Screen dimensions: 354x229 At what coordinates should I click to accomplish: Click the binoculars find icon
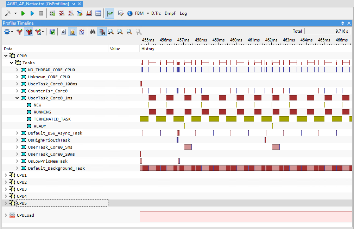tap(93, 32)
